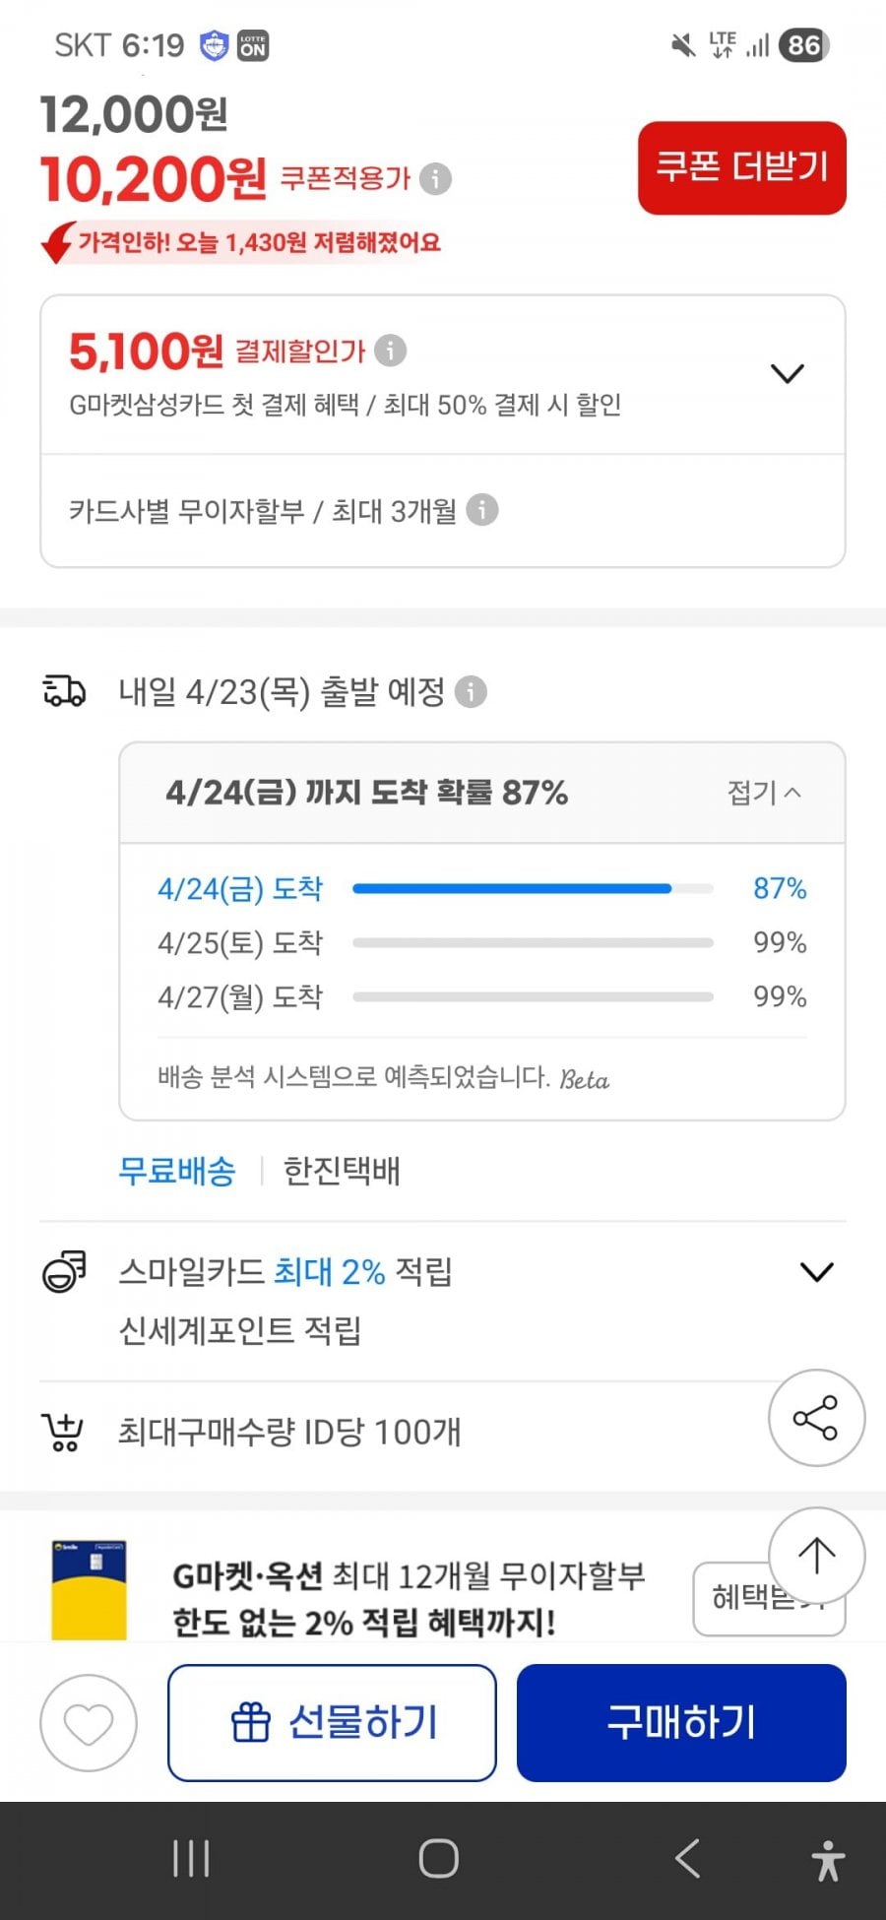Expand 스마일카드 최대 2% 적립 section

(817, 1272)
